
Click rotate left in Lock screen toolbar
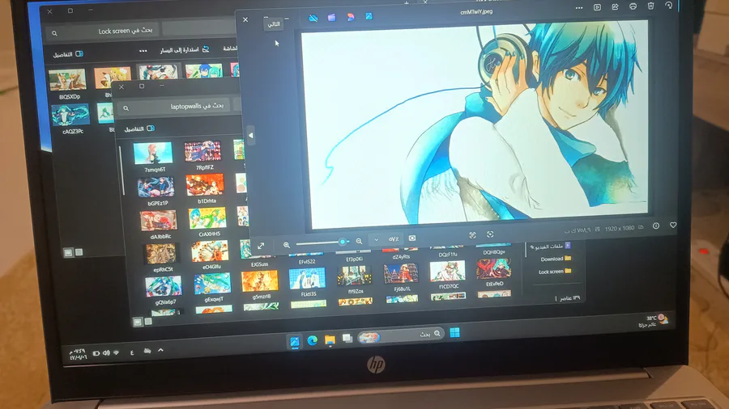(185, 49)
